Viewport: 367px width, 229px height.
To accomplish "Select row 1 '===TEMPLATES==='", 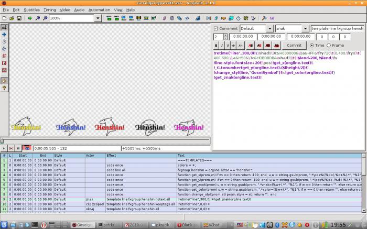I will 181,160.
